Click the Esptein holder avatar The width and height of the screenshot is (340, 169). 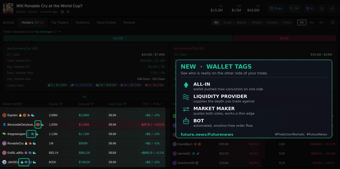coord(4,115)
